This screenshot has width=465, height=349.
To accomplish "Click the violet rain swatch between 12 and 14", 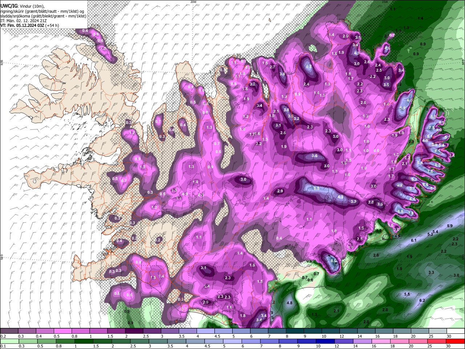I will click(344, 341).
